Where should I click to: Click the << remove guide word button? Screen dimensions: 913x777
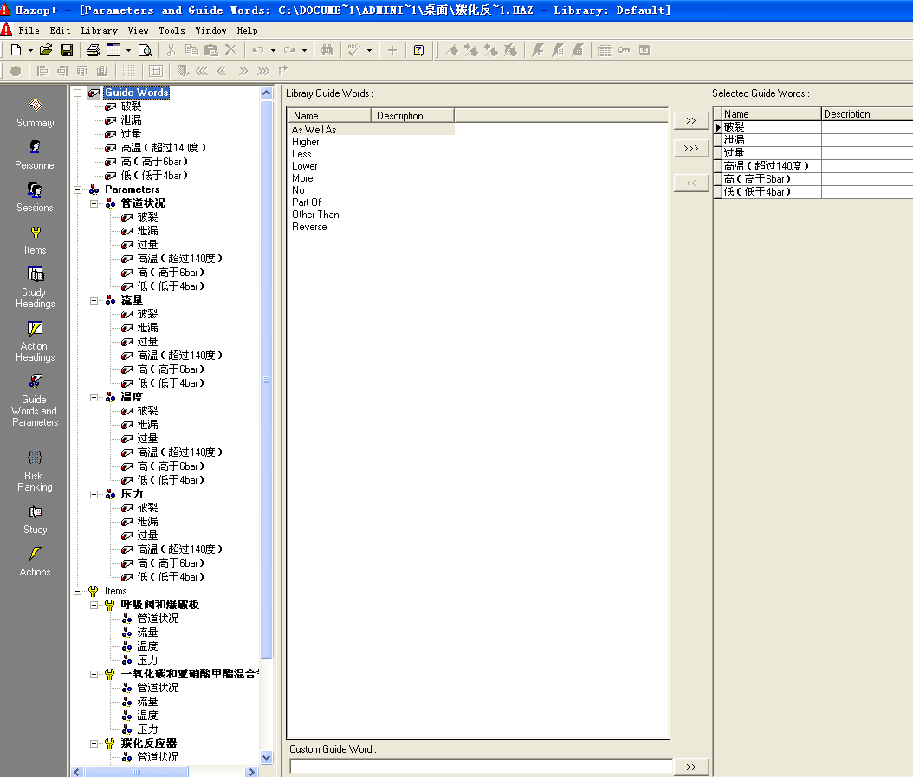click(691, 183)
